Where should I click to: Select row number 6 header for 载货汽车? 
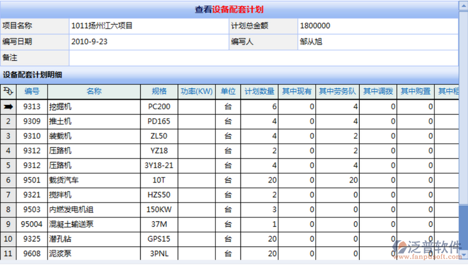coord(9,180)
